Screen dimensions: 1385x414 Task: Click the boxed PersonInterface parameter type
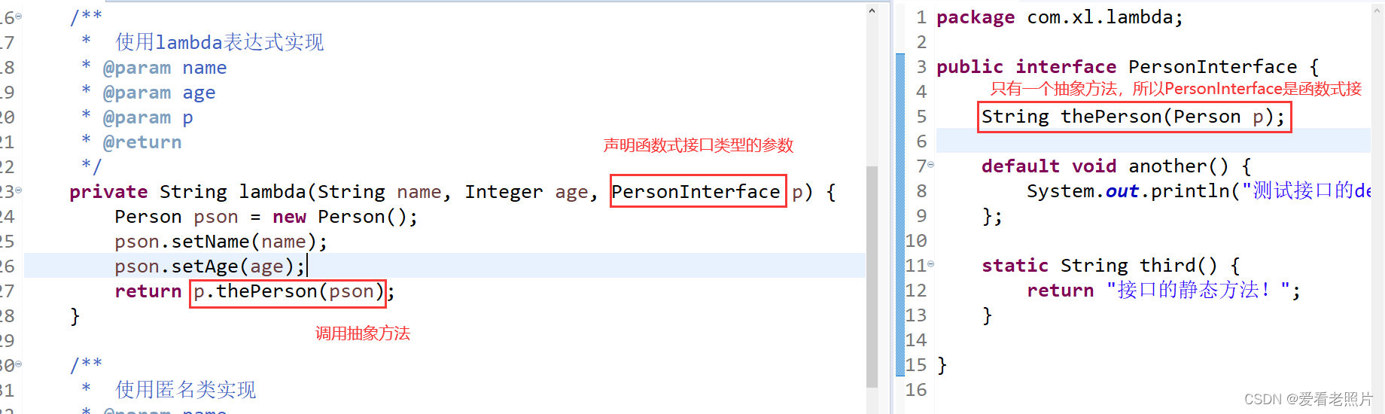(x=696, y=192)
